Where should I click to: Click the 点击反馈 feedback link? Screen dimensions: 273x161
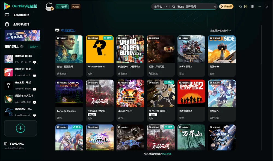[167, 154]
